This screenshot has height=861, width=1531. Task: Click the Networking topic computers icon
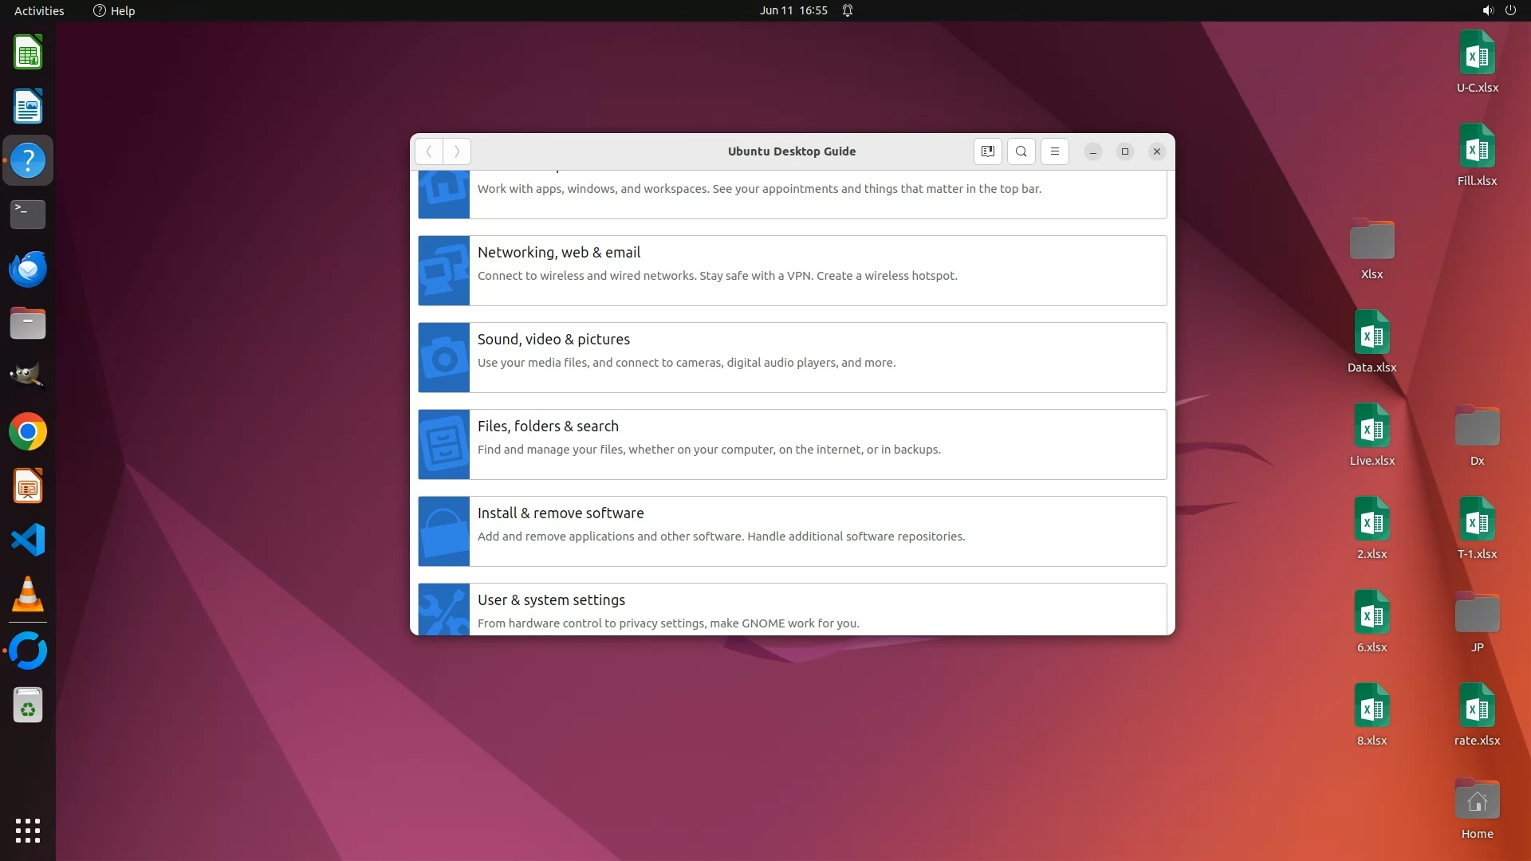point(444,270)
